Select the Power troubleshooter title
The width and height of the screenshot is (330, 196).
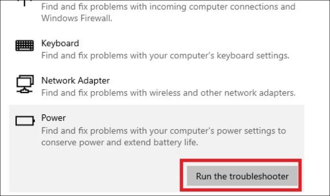(x=53, y=118)
